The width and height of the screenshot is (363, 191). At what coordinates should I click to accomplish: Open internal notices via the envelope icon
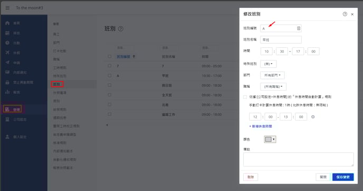(x=7, y=72)
